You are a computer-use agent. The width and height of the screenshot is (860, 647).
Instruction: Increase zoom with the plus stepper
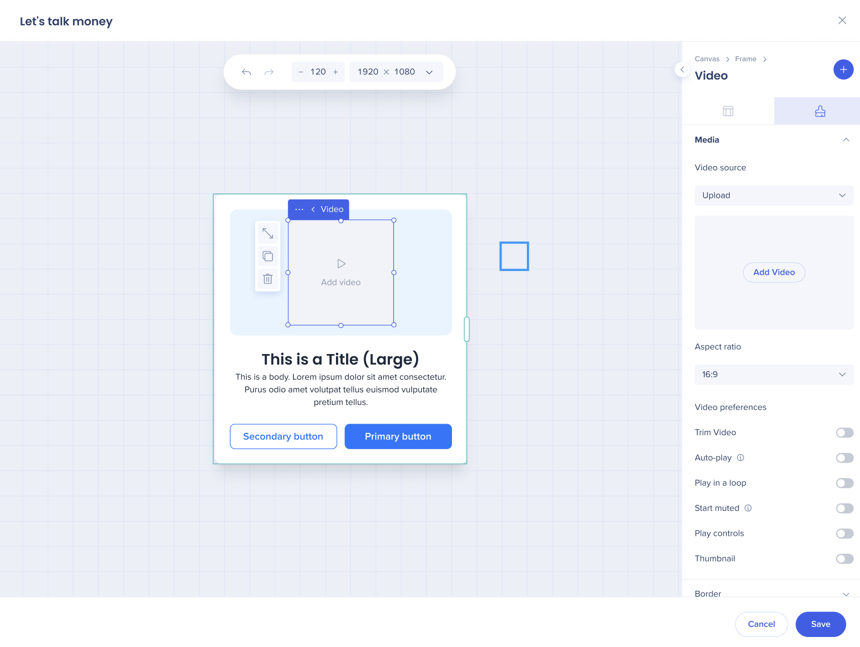[336, 72]
